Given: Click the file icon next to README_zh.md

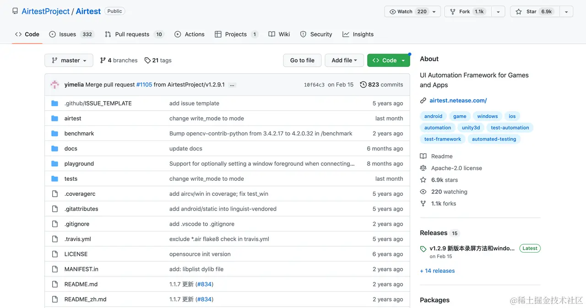Looking at the screenshot, I should point(55,300).
